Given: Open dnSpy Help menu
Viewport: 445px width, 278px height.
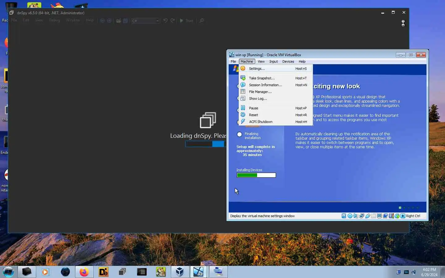Looking at the screenshot, I should click(90, 20).
